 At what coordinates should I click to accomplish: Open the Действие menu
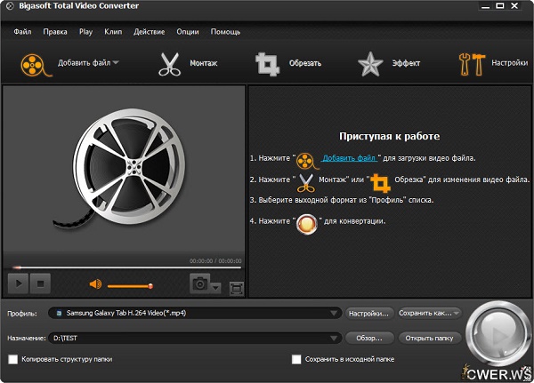tap(150, 32)
